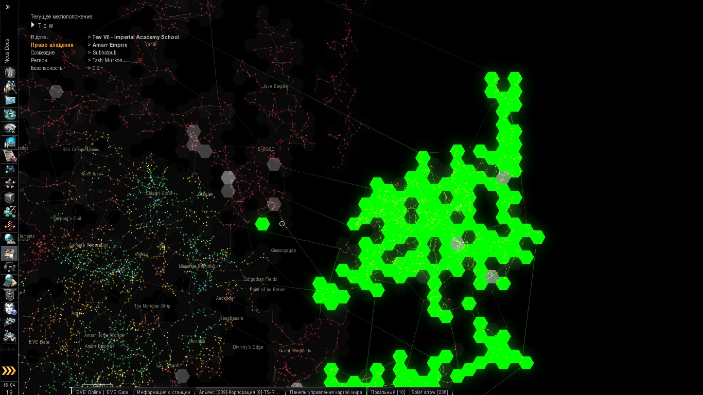Open the Wallet coins icon
The width and height of the screenshot is (703, 395).
tap(10, 211)
